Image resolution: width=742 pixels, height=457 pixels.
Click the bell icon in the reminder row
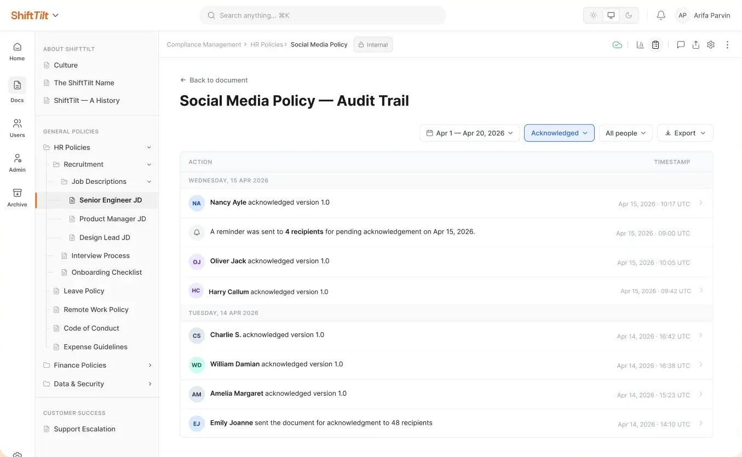(197, 233)
